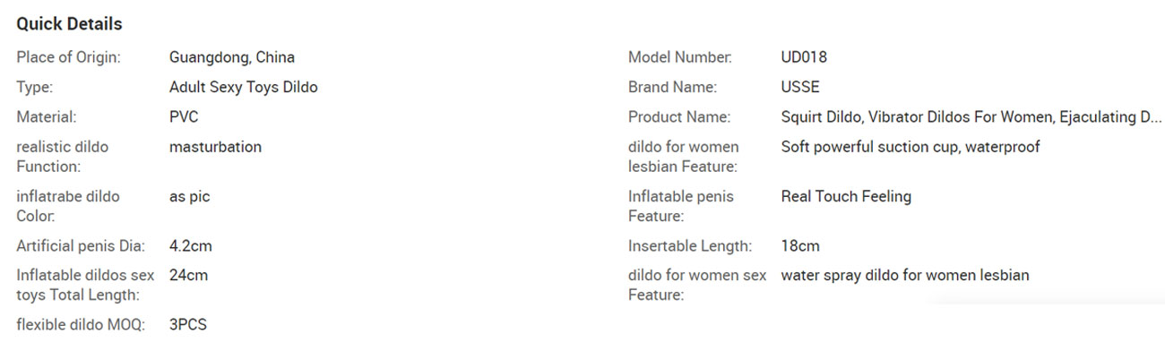
Task: Select the 18cm insertable length value
Action: coord(800,245)
